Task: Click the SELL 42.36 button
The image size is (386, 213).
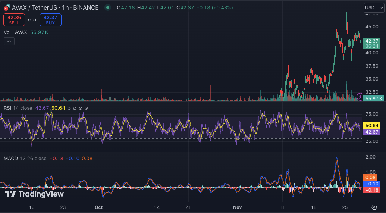Action: [x=14, y=20]
